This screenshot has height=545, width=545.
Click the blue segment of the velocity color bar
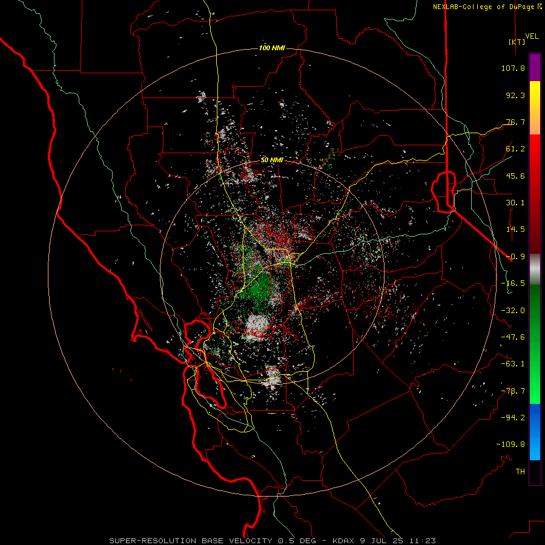coord(535,432)
